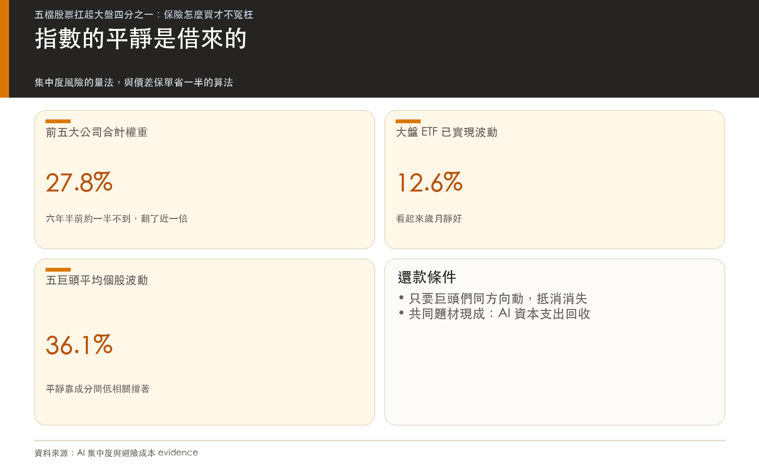759x474 pixels.
Task: Click the heading 還款條件
Action: click(427, 277)
